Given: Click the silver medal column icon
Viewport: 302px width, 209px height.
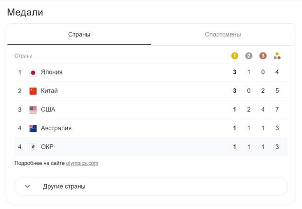Looking at the screenshot, I should point(248,56).
